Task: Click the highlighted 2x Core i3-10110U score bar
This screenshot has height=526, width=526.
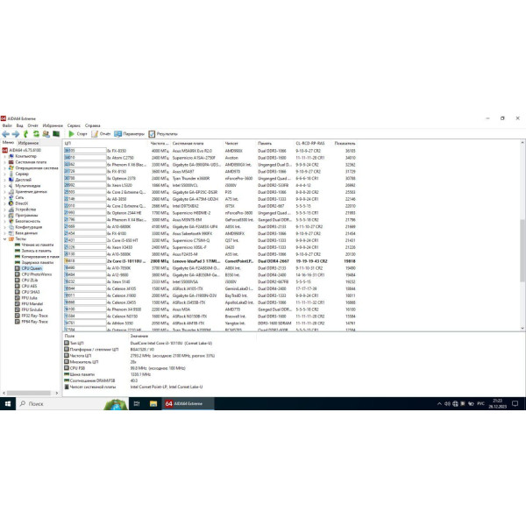Action: (85, 261)
